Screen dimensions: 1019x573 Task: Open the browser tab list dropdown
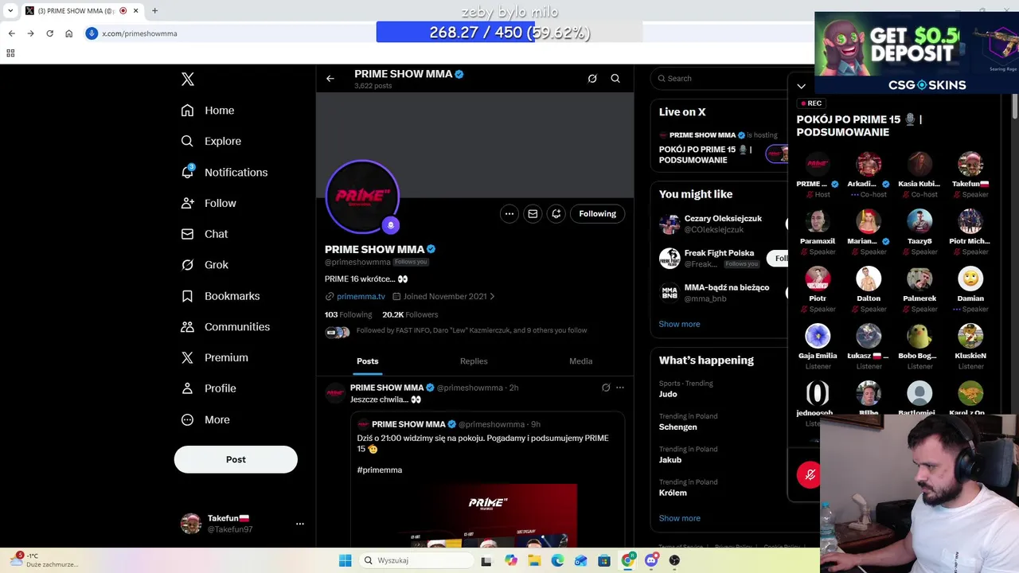pyautogui.click(x=10, y=11)
